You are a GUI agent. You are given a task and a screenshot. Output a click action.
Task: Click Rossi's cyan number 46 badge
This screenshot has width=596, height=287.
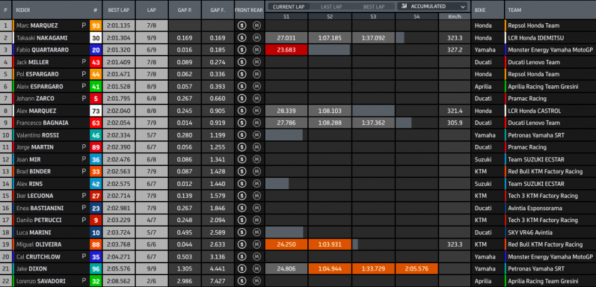96,135
